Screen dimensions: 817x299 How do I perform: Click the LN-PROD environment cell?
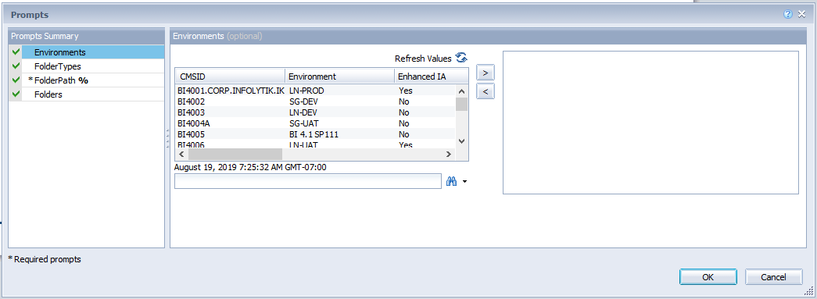point(306,91)
